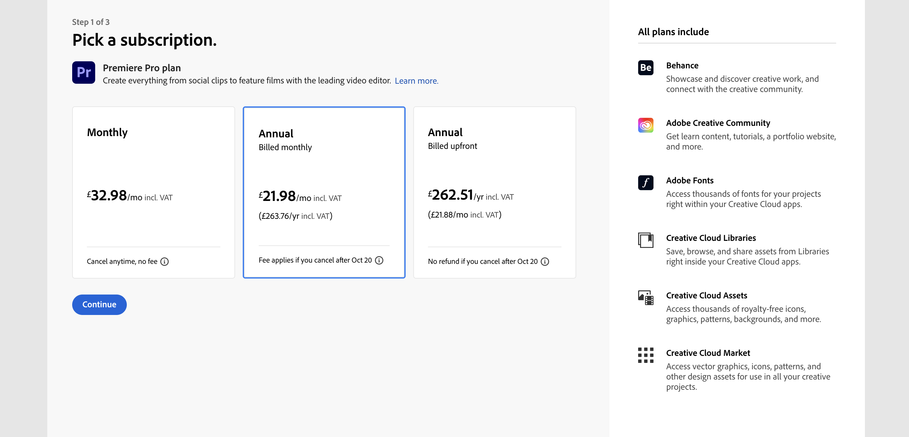Open the Learn more link
909x437 pixels.
click(416, 81)
